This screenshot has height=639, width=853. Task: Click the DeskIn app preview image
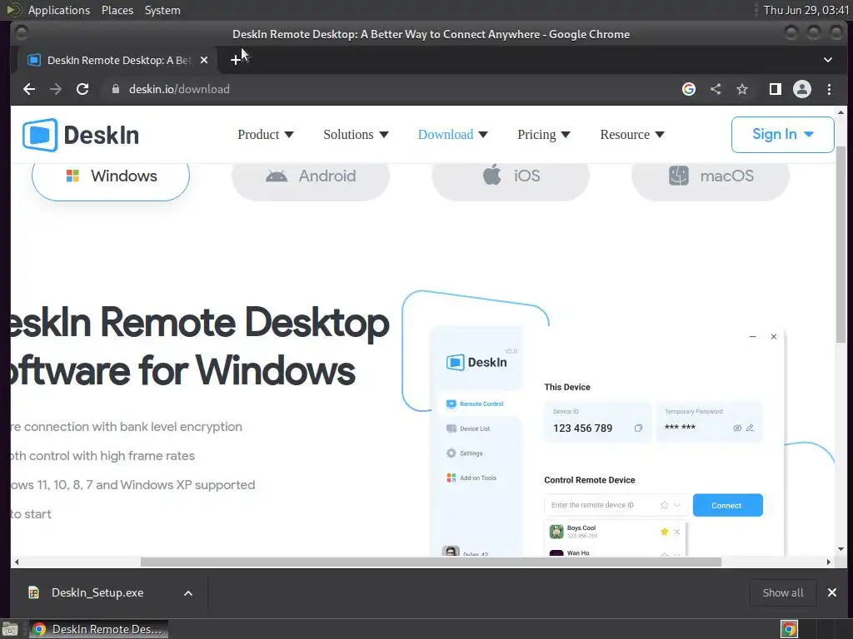(607, 441)
